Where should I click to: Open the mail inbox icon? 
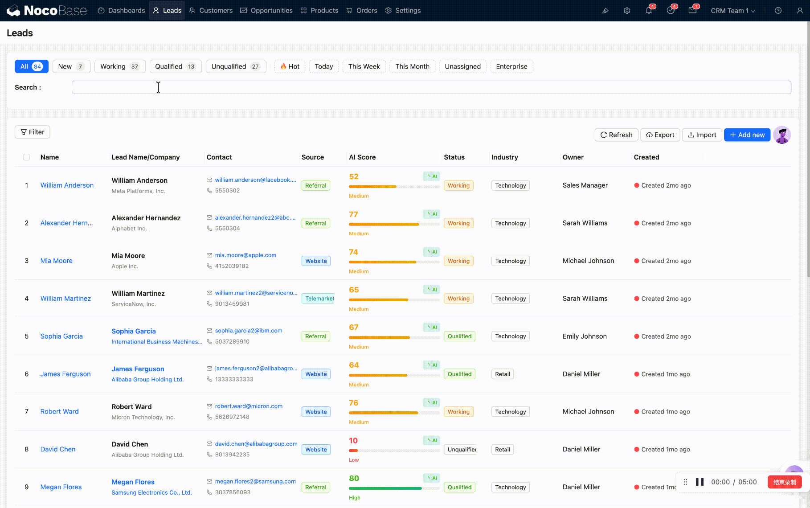tap(692, 11)
